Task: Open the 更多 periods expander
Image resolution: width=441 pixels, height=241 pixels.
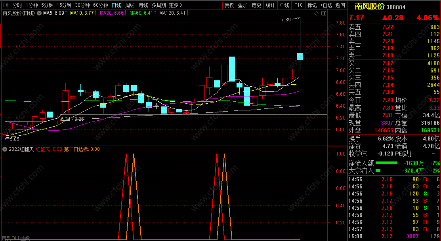Action: point(176,5)
